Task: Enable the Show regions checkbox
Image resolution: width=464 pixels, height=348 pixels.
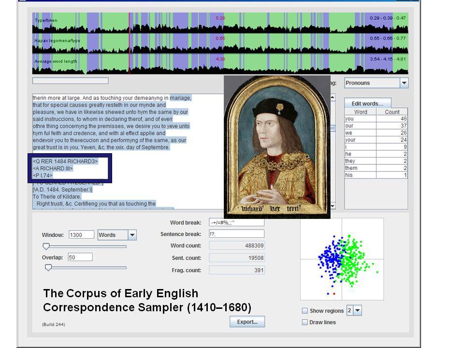Action: click(305, 311)
